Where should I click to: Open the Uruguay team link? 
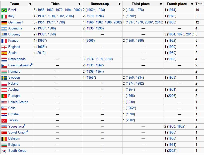(14, 34)
